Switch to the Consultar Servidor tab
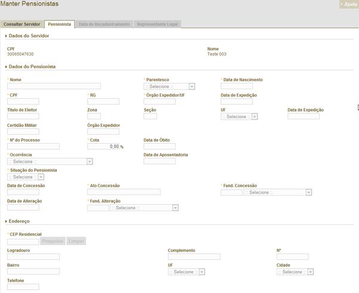 coord(22,24)
